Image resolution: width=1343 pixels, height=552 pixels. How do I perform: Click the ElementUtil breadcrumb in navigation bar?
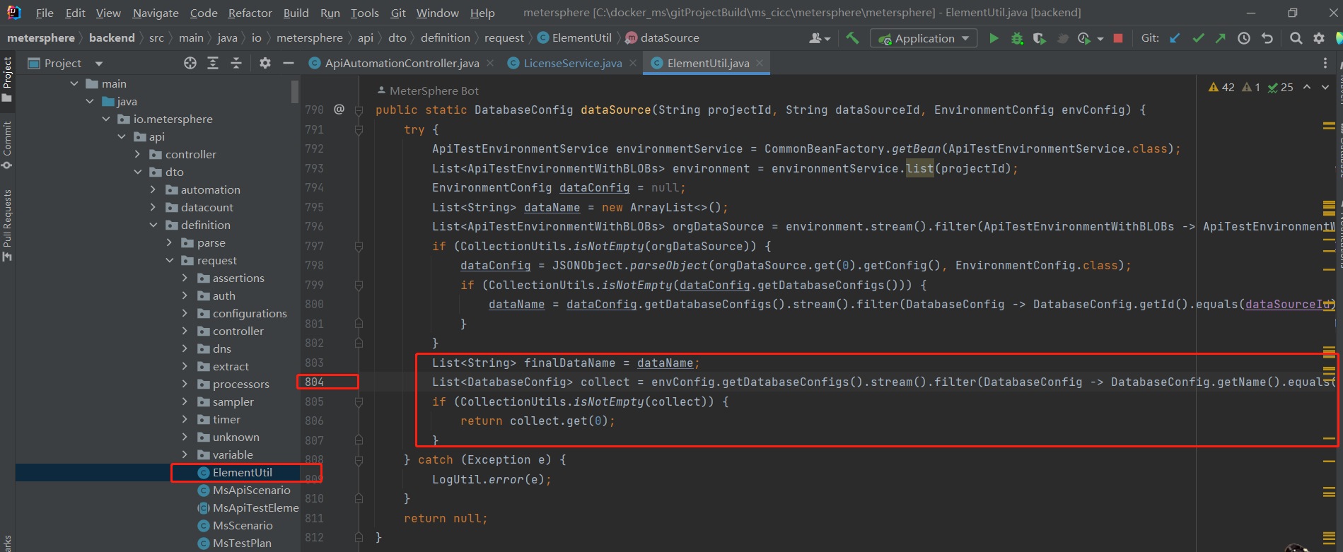coord(575,37)
